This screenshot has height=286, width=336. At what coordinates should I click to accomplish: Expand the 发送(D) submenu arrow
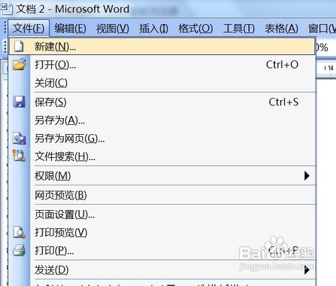coord(307,270)
